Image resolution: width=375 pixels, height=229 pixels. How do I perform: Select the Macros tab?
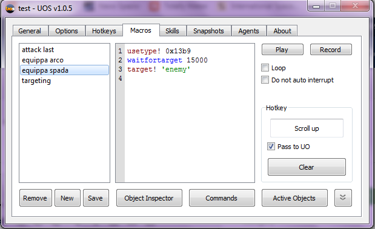pos(141,30)
